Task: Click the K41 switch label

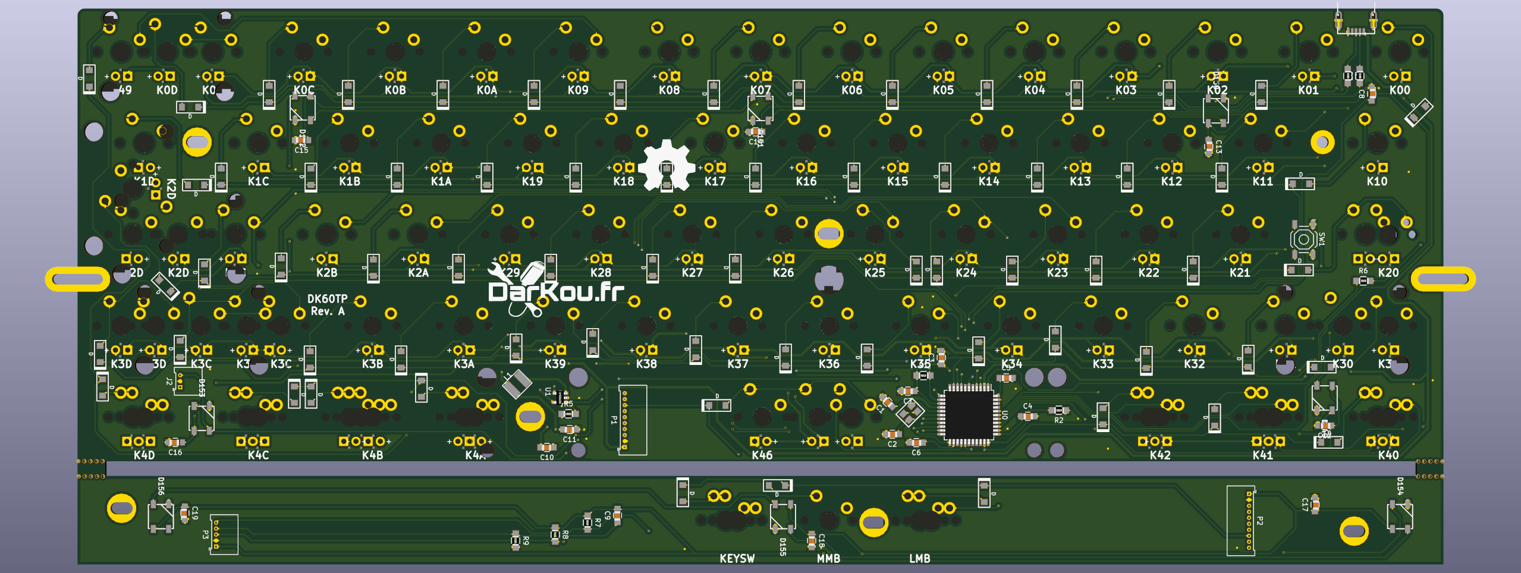Action: 1263,455
